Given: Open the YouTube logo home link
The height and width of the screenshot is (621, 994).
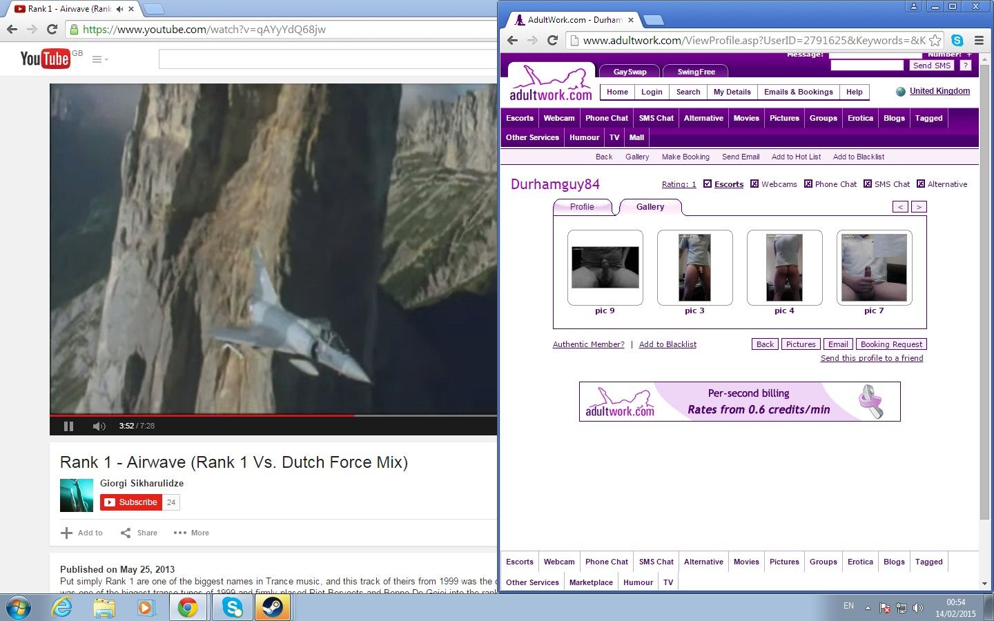Looking at the screenshot, I should click(x=45, y=59).
